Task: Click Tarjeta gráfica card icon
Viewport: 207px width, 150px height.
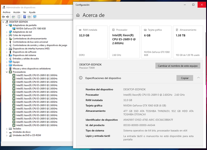Action: point(145,30)
